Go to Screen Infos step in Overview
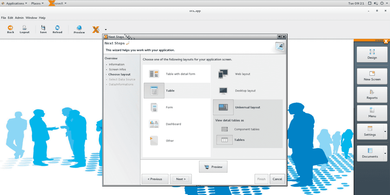The width and height of the screenshot is (390, 195). (x=117, y=69)
